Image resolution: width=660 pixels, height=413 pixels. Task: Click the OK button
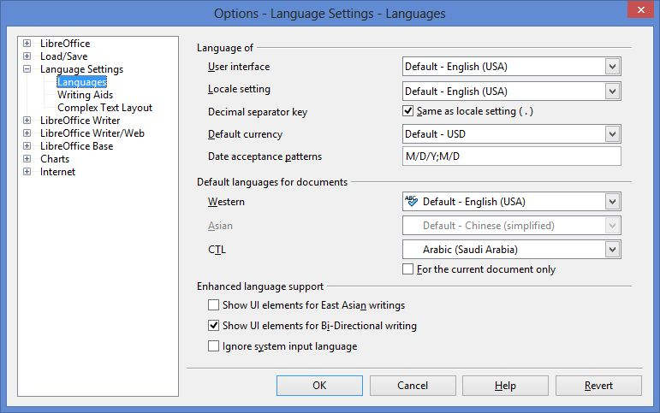[319, 386]
